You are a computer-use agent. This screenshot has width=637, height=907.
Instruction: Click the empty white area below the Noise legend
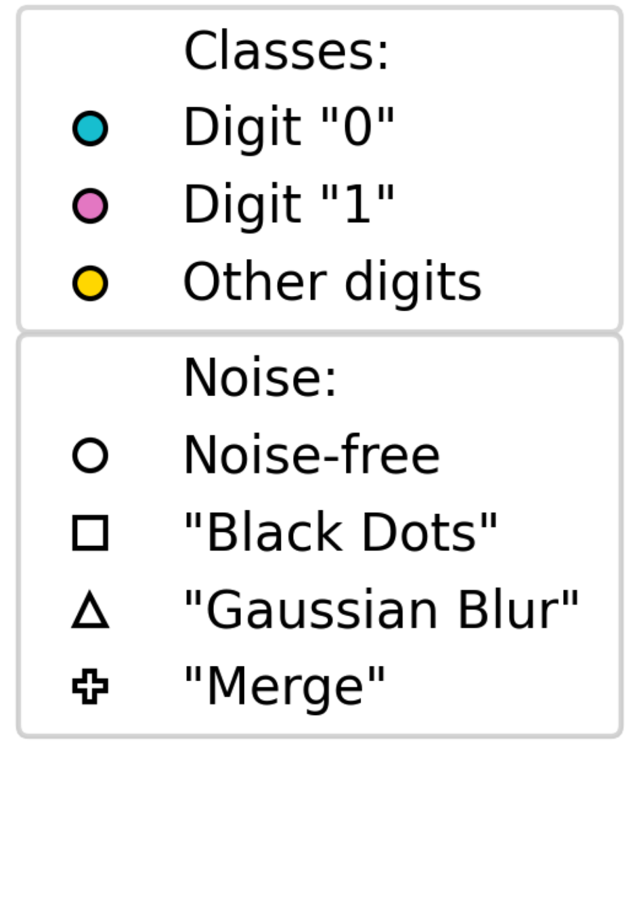318,823
